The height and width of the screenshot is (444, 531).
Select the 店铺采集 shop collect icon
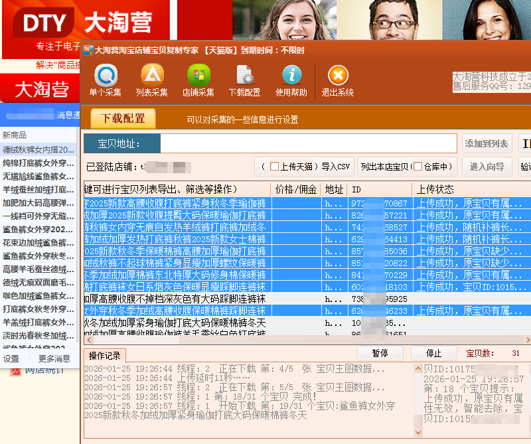pos(198,80)
